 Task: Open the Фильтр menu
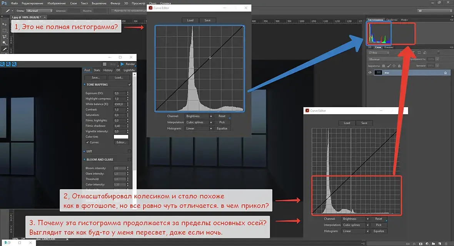coord(115,3)
